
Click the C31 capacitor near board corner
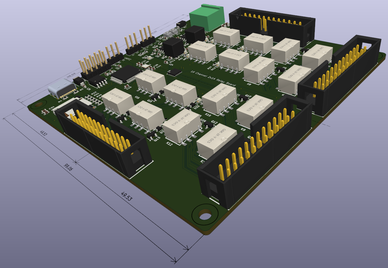pyautogui.click(x=44, y=111)
